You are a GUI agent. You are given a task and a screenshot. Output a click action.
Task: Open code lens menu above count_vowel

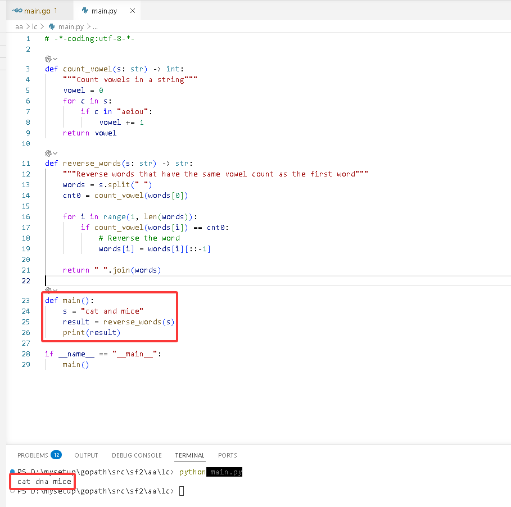click(x=51, y=59)
